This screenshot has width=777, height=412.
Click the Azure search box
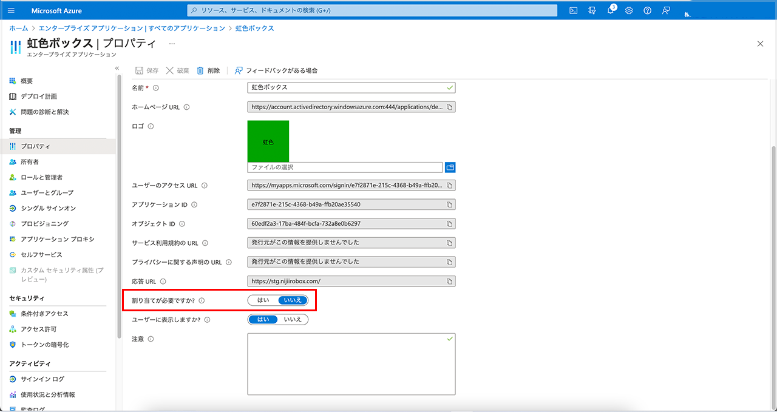tap(372, 10)
